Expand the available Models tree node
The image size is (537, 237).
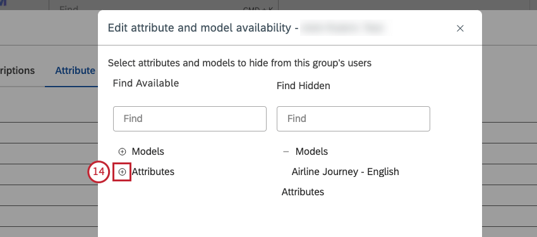(x=122, y=152)
